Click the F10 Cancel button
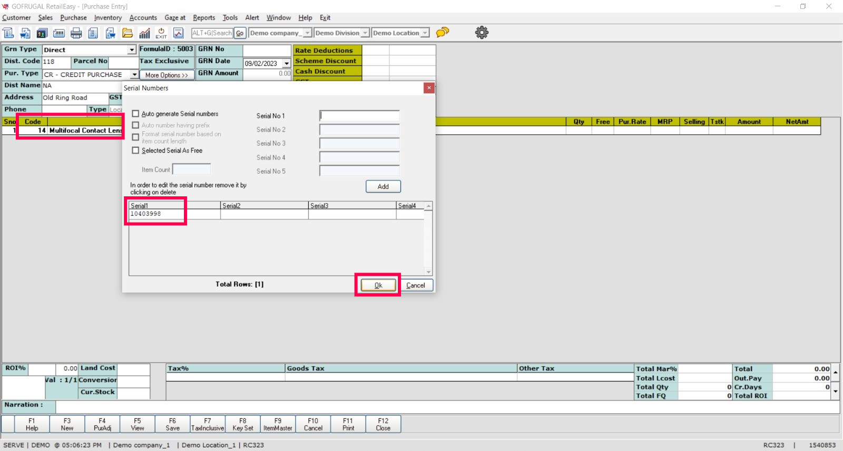 (x=313, y=424)
